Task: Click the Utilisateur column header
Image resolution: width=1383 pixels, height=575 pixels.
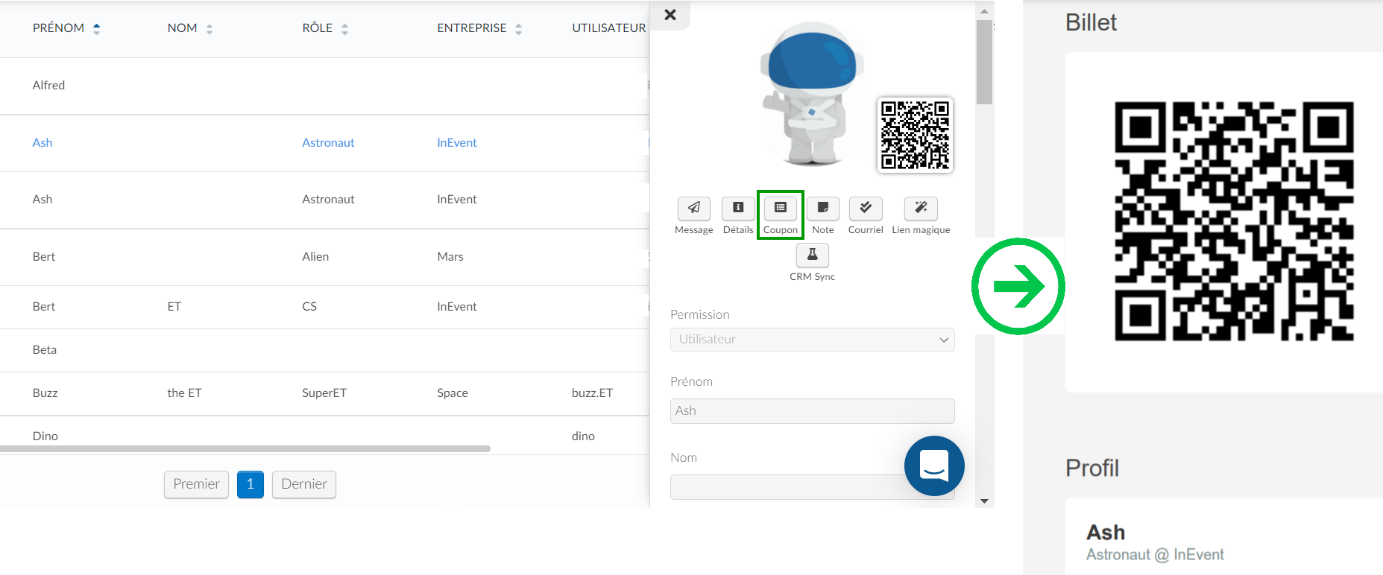Action: pyautogui.click(x=609, y=28)
